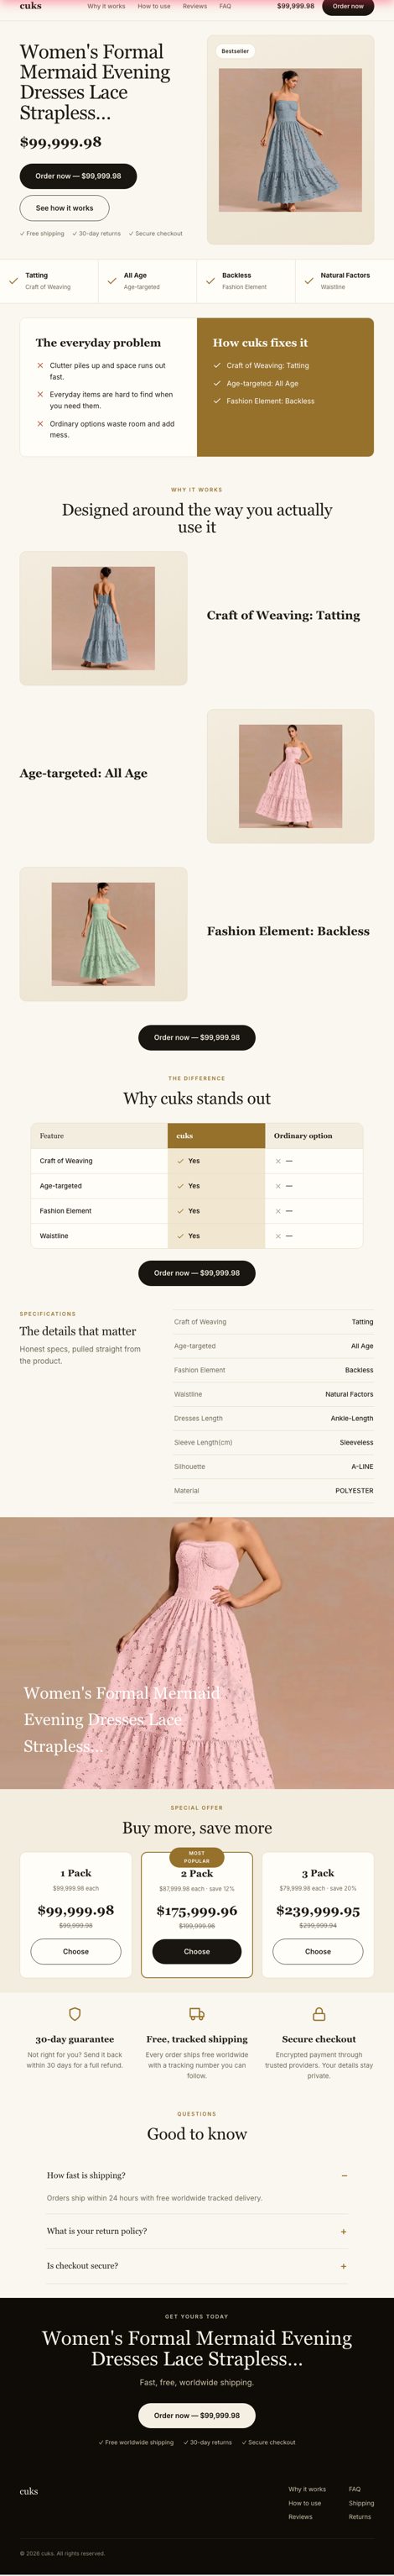Choose the 1 Pack offer
Screen dimensions: 394x2576
point(75,1951)
